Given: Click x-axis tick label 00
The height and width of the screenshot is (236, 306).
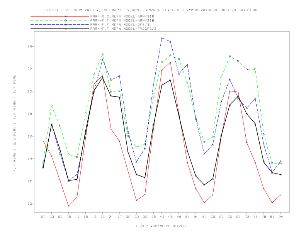Looking at the screenshot, I should 43,217.
